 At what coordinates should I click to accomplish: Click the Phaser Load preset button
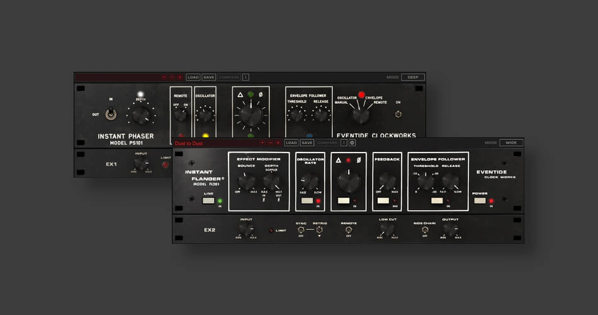coord(193,77)
